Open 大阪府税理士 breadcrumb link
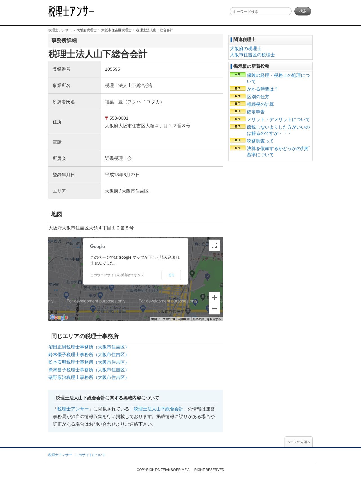361x478 pixels. tap(86, 30)
